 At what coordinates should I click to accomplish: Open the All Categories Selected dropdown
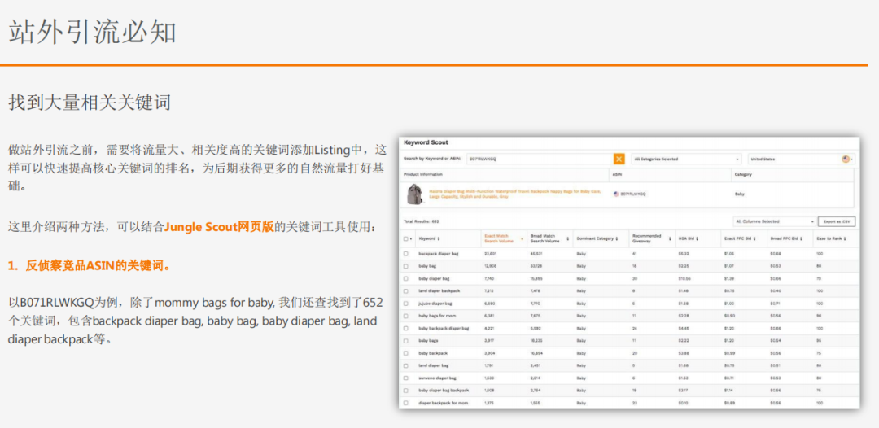(x=686, y=159)
